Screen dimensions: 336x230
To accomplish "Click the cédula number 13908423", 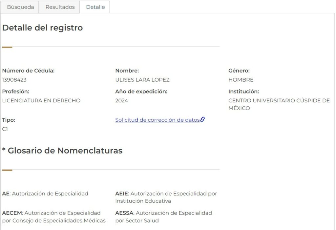I will (14, 80).
